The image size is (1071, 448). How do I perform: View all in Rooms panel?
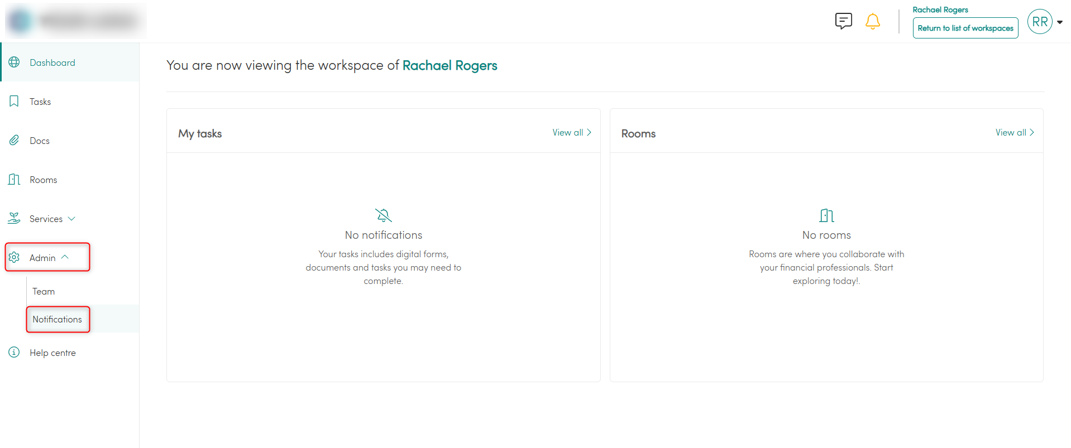point(1014,133)
